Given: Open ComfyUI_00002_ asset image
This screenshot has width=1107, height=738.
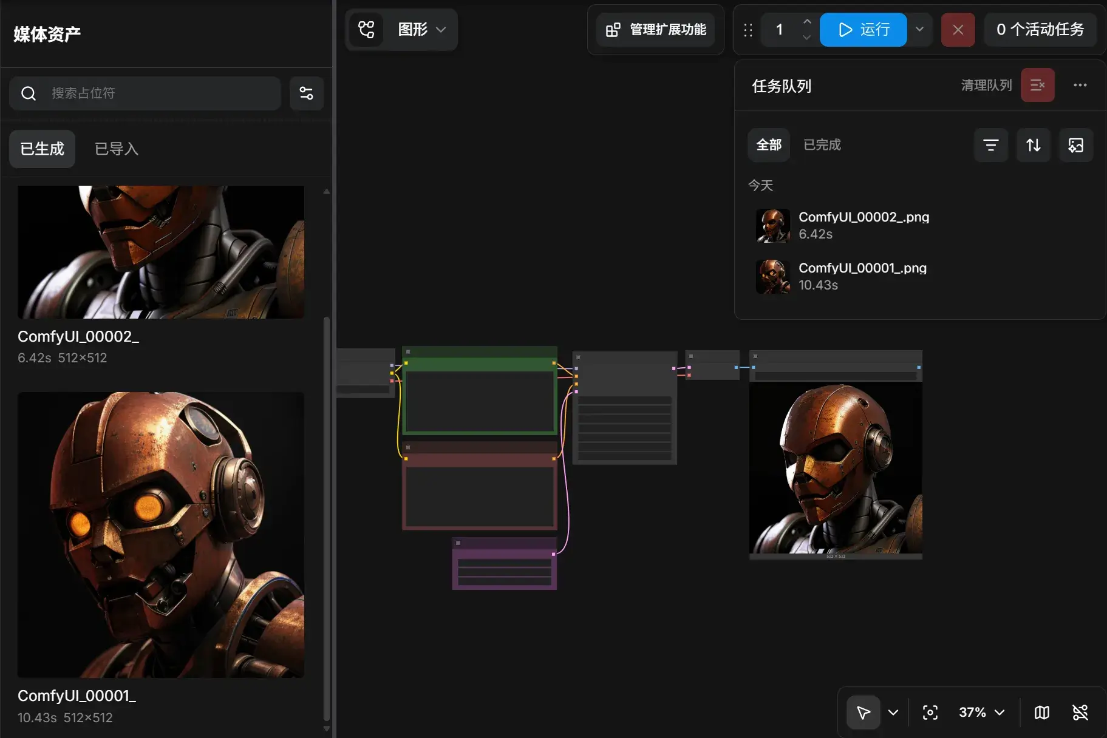Looking at the screenshot, I should click(161, 252).
